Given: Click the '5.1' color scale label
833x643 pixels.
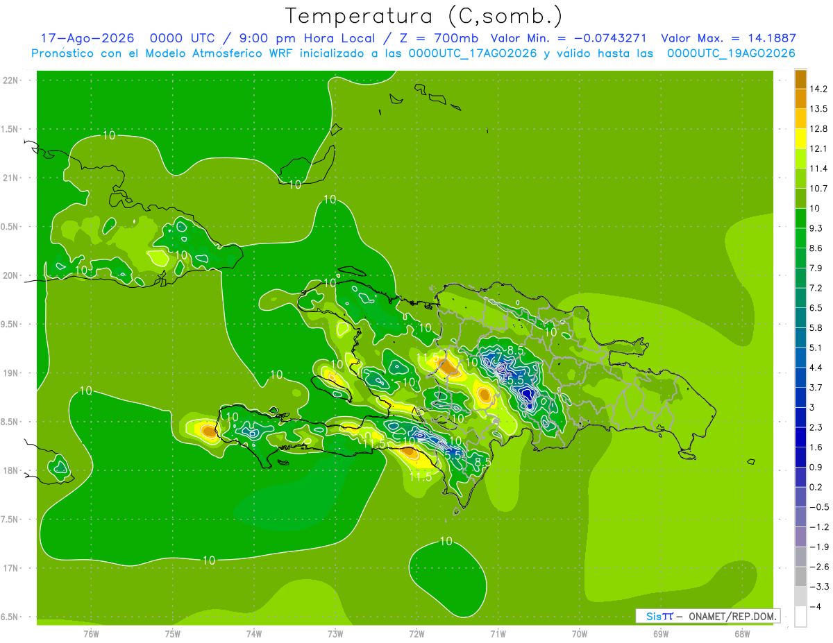Looking at the screenshot, I should [x=816, y=348].
